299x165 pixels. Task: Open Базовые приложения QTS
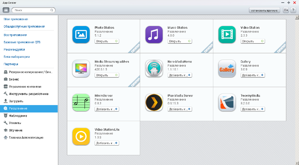(22, 42)
